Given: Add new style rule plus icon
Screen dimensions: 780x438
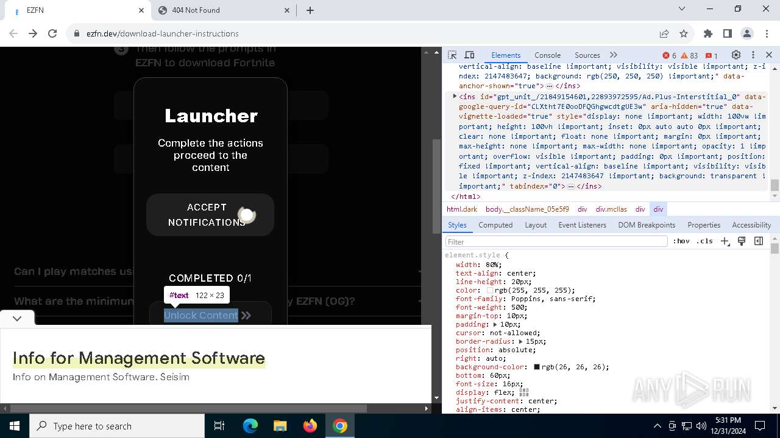Looking at the screenshot, I should click(x=725, y=242).
